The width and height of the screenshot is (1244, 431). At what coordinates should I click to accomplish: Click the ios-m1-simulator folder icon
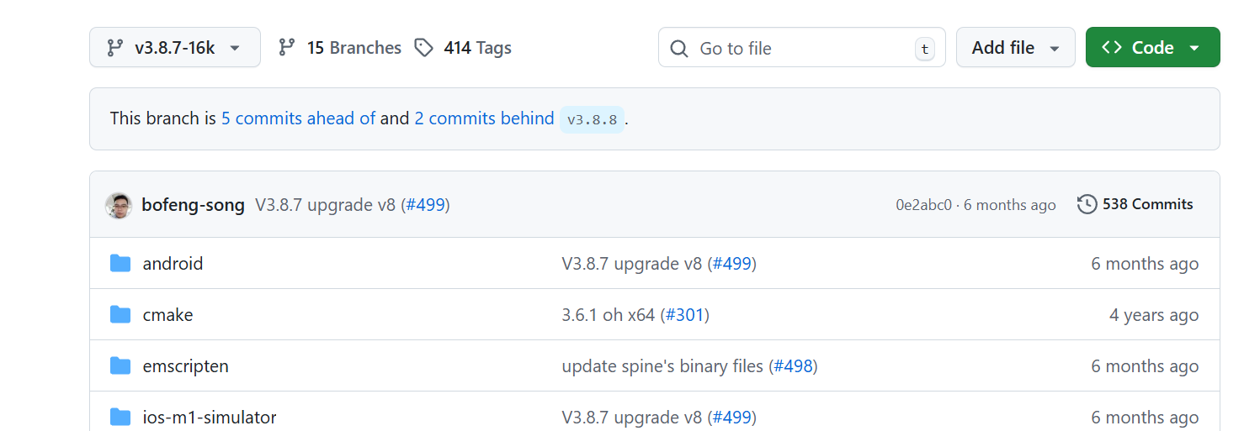click(x=120, y=418)
